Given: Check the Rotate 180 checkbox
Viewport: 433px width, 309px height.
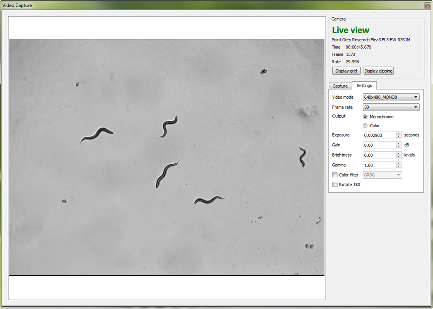Looking at the screenshot, I should pyautogui.click(x=335, y=184).
